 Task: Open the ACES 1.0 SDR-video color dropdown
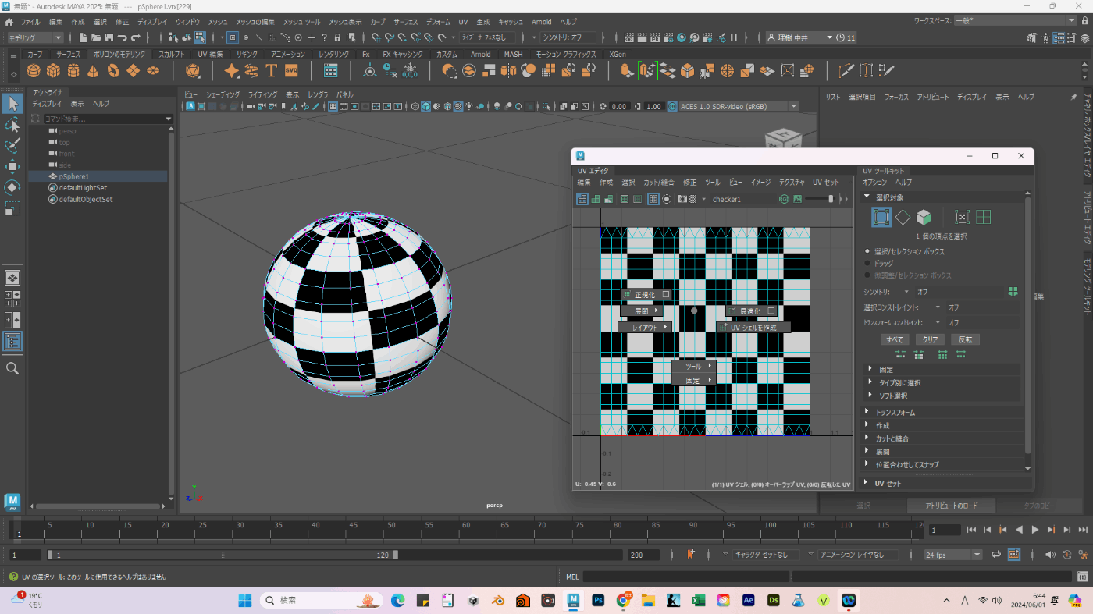pyautogui.click(x=739, y=106)
